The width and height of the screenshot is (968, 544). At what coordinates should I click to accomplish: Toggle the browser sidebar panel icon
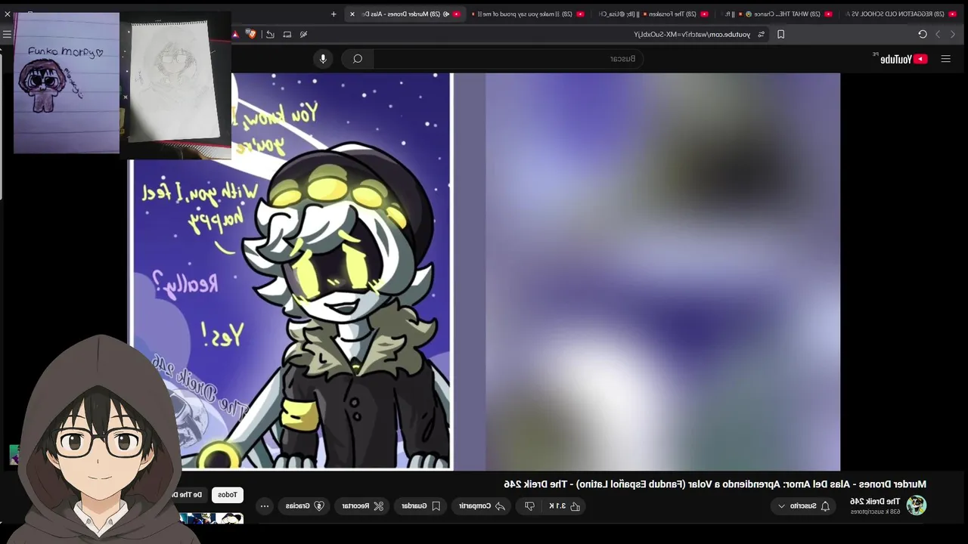tap(287, 34)
